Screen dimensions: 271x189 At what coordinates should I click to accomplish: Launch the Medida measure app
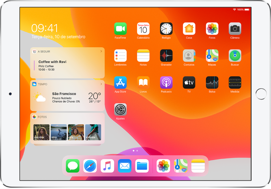(x=235, y=82)
